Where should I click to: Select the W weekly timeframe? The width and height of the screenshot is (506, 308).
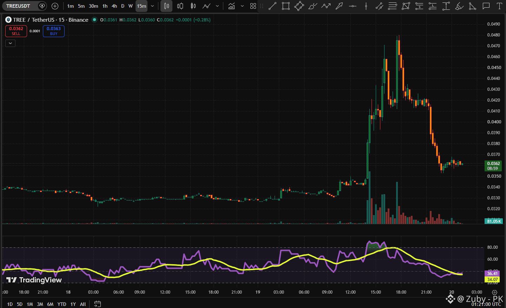(x=131, y=6)
